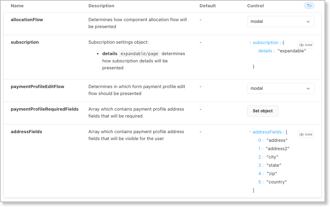The image size is (330, 207).
Task: Click the "zip" array value
Action: point(272,174)
